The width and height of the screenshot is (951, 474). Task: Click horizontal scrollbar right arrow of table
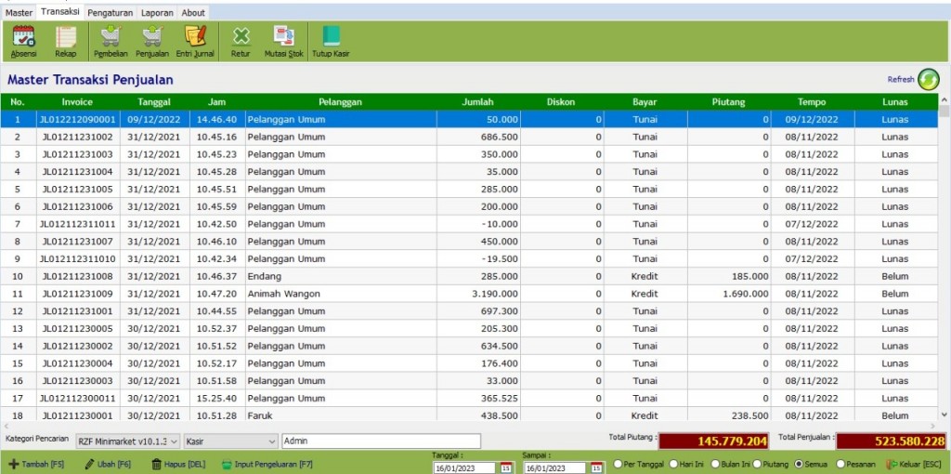(933, 427)
